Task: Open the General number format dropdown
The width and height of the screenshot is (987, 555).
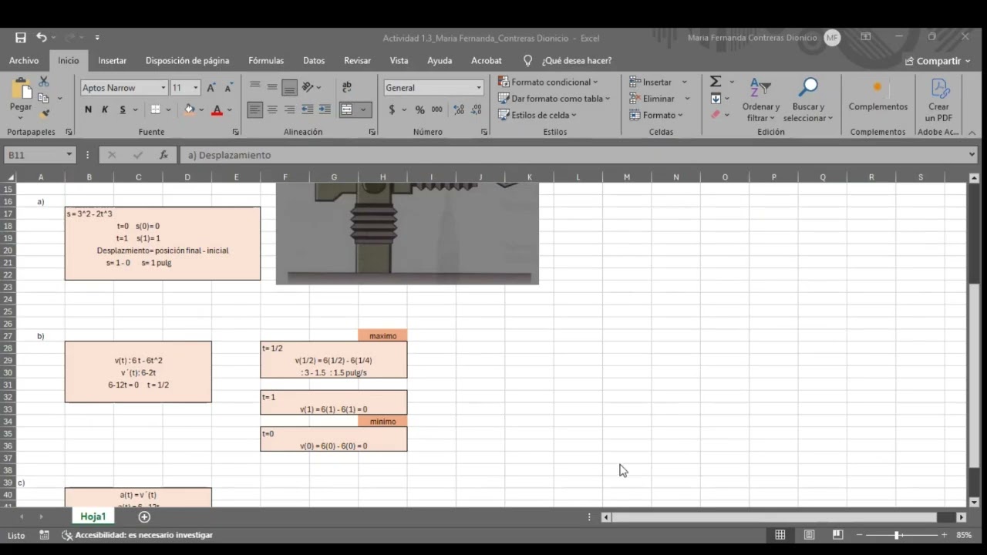Action: point(479,88)
